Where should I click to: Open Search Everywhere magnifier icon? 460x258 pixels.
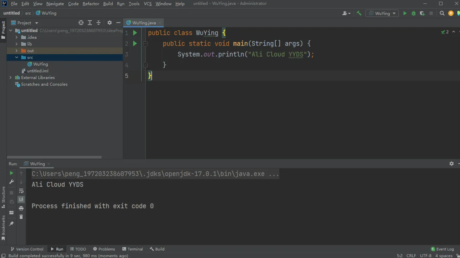pyautogui.click(x=442, y=13)
